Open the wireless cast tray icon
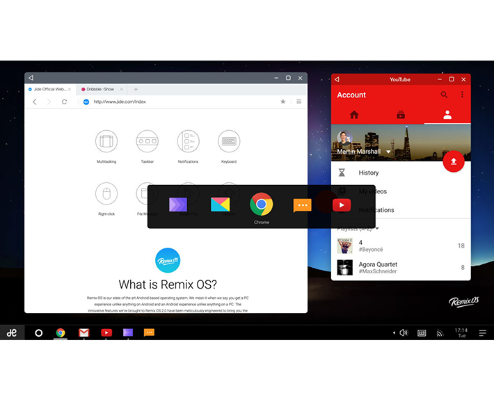This screenshot has width=494, height=400. click(x=440, y=333)
